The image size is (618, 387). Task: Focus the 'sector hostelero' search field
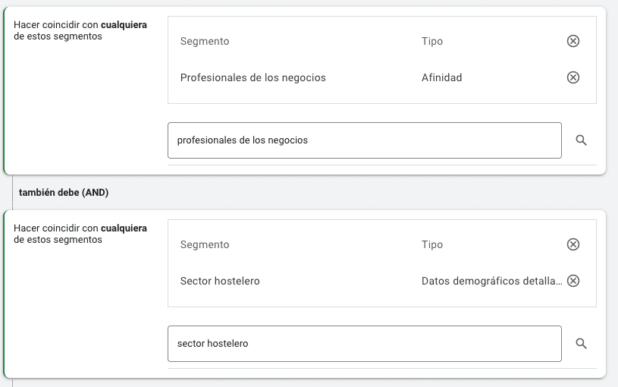[x=365, y=344]
